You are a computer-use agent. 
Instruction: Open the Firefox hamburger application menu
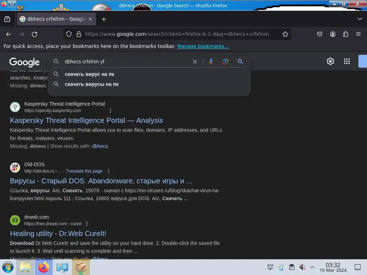358,34
